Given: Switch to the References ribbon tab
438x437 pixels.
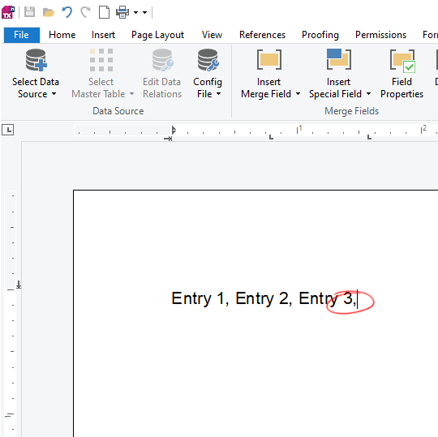Looking at the screenshot, I should coord(262,35).
